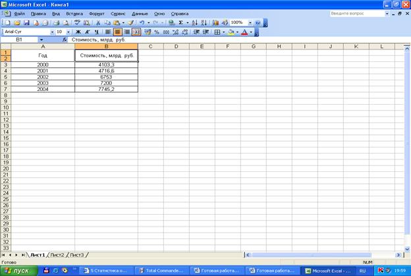Open a file with the folder icon
The height and width of the screenshot is (276, 411).
coord(17,23)
